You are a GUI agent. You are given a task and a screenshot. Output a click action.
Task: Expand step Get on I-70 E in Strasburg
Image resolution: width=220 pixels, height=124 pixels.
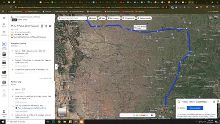click(12, 51)
